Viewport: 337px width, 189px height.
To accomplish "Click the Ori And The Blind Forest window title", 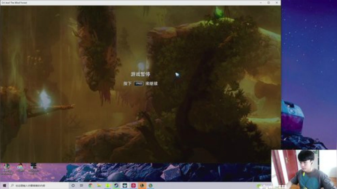I will [14, 3].
